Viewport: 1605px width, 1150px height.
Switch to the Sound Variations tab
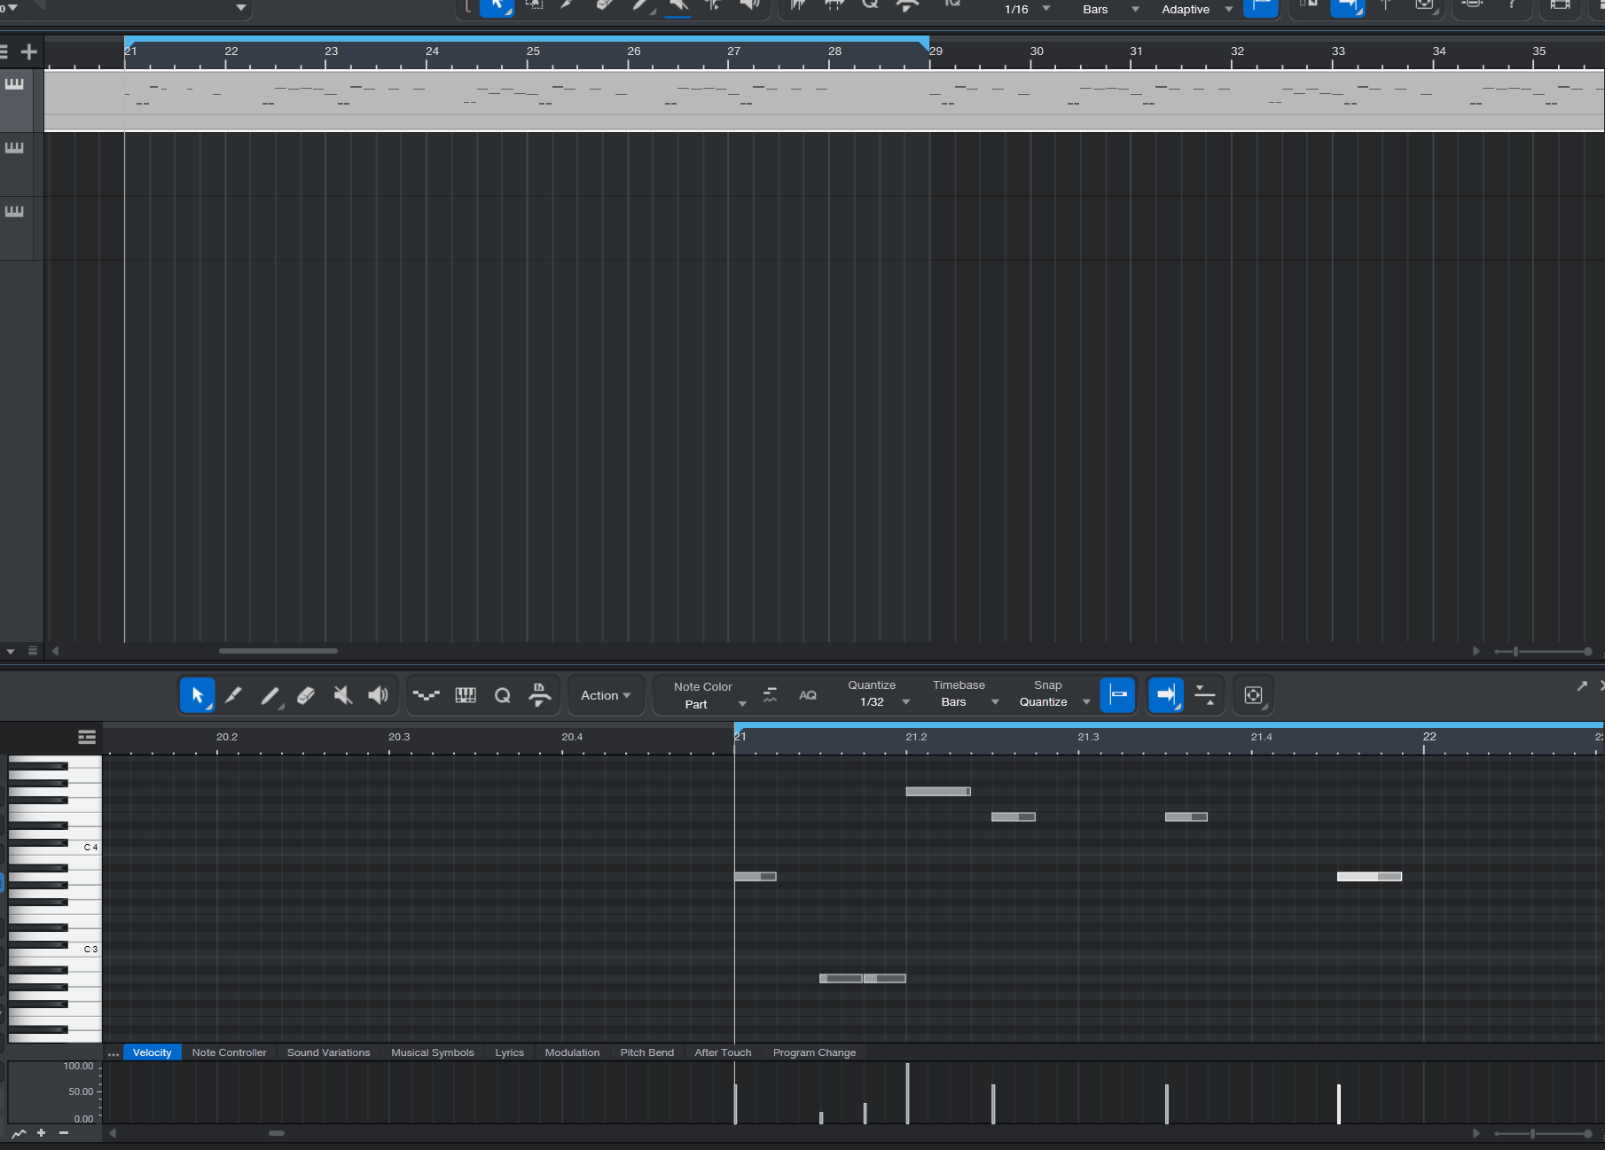[328, 1052]
